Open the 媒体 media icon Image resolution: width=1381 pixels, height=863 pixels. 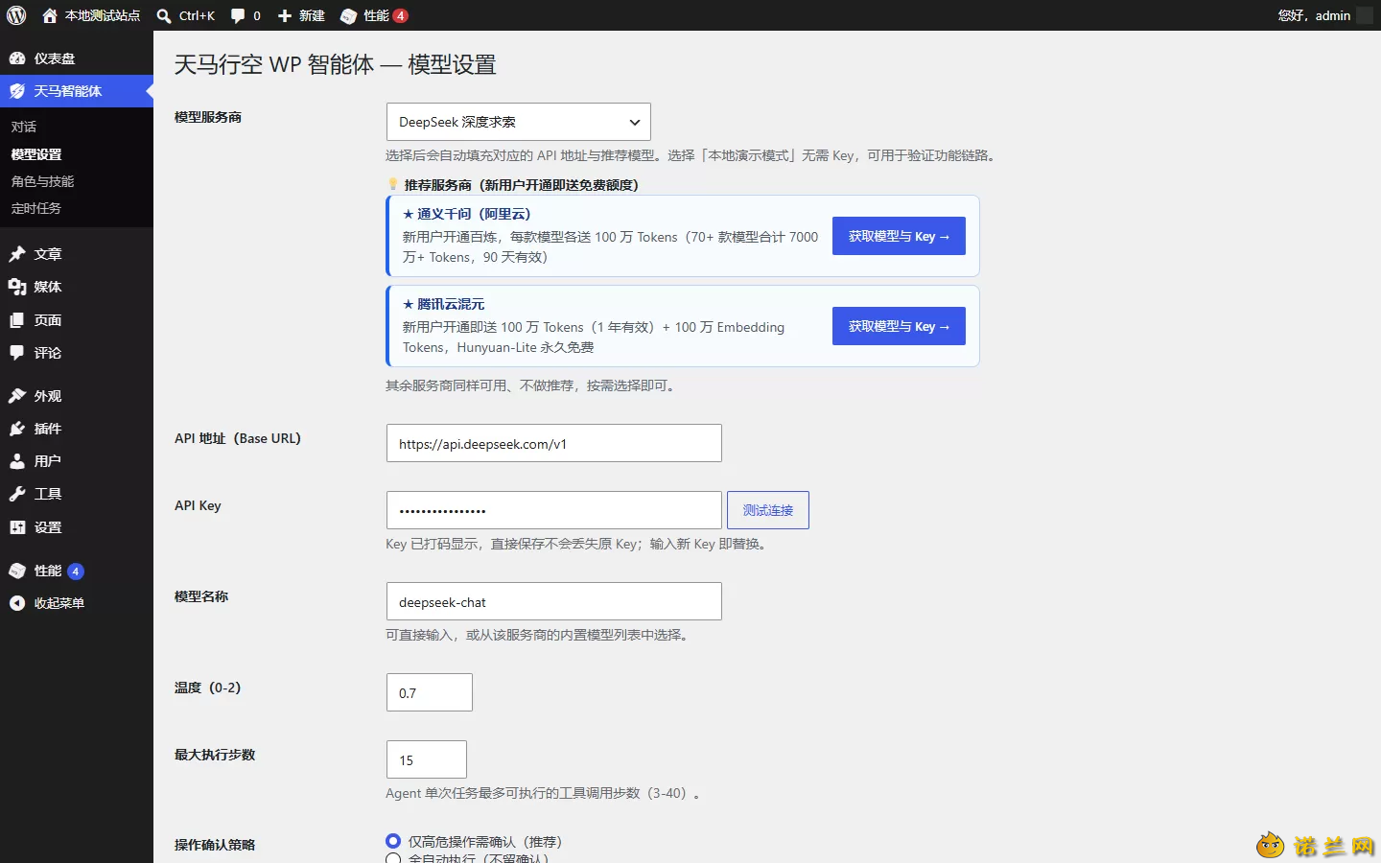click(17, 287)
